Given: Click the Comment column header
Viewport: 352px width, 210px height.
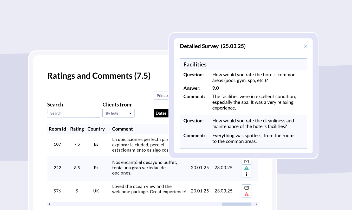Looking at the screenshot, I should pyautogui.click(x=122, y=129).
